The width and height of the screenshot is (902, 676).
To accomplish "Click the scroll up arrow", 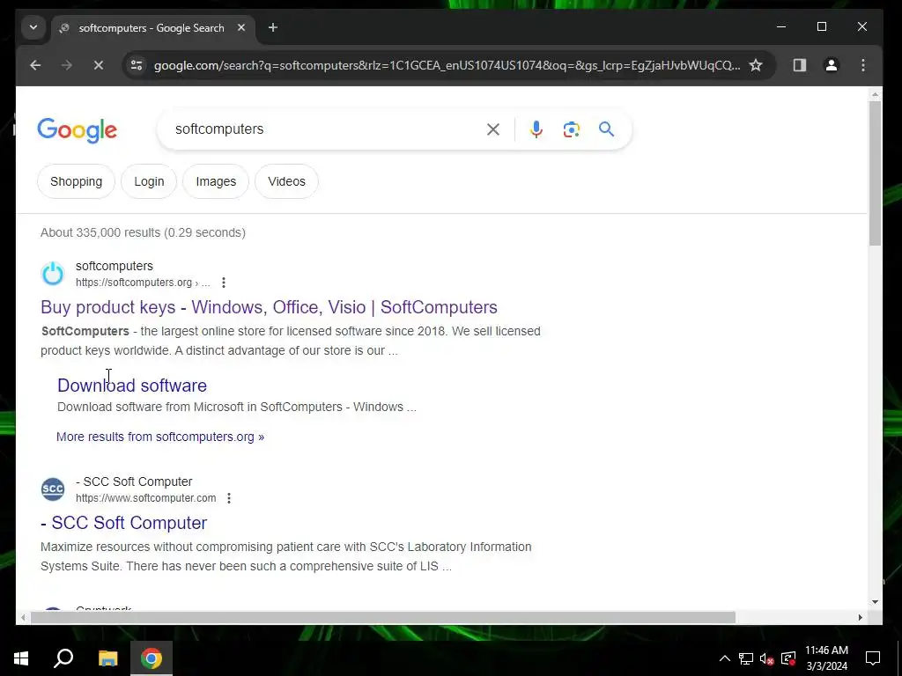I will pos(875,94).
